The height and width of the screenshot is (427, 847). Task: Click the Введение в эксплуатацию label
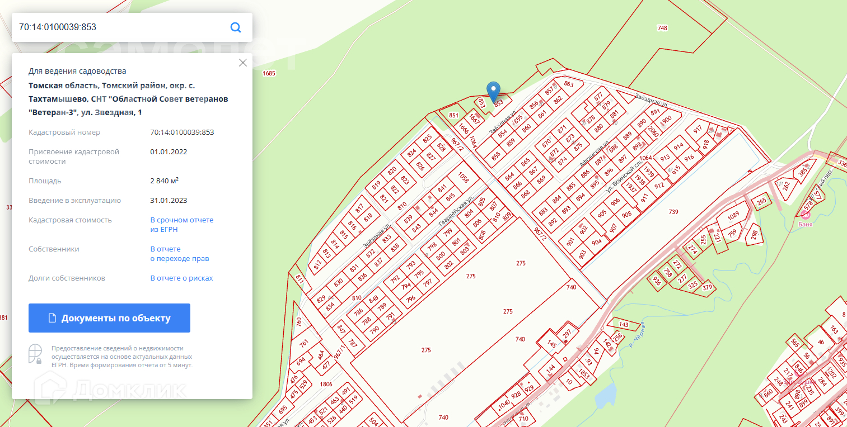(x=75, y=200)
